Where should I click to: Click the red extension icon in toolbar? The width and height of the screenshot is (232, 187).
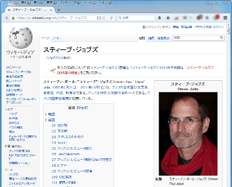(217, 17)
